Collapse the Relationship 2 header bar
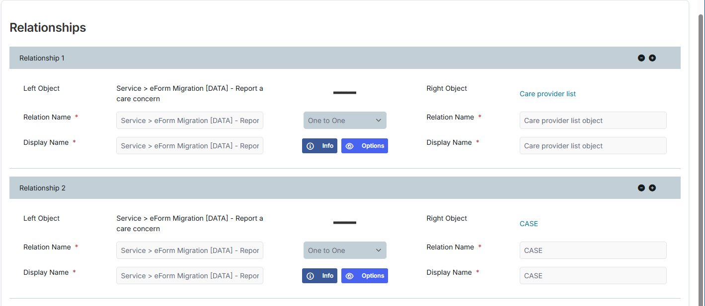Viewport: 705px width, 306px height. [298, 188]
